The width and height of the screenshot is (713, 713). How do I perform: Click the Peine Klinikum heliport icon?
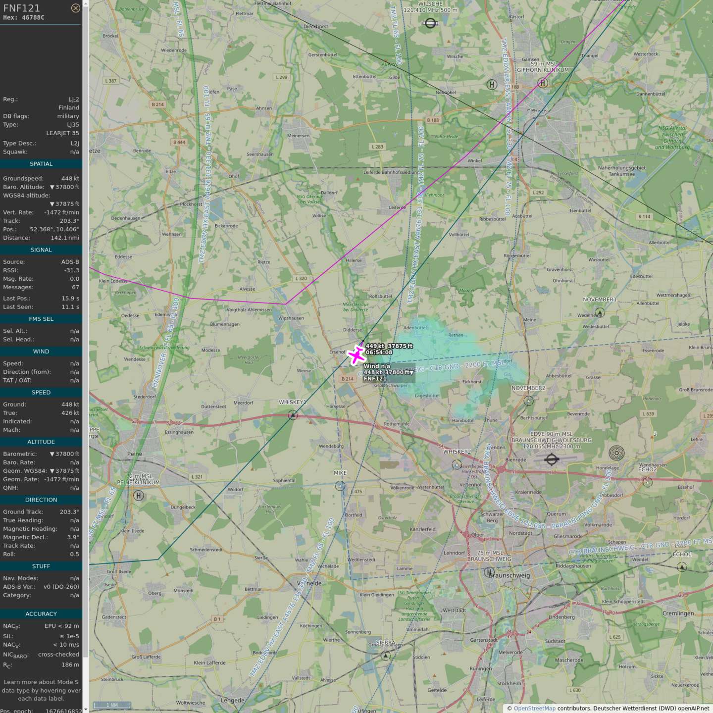click(x=139, y=495)
